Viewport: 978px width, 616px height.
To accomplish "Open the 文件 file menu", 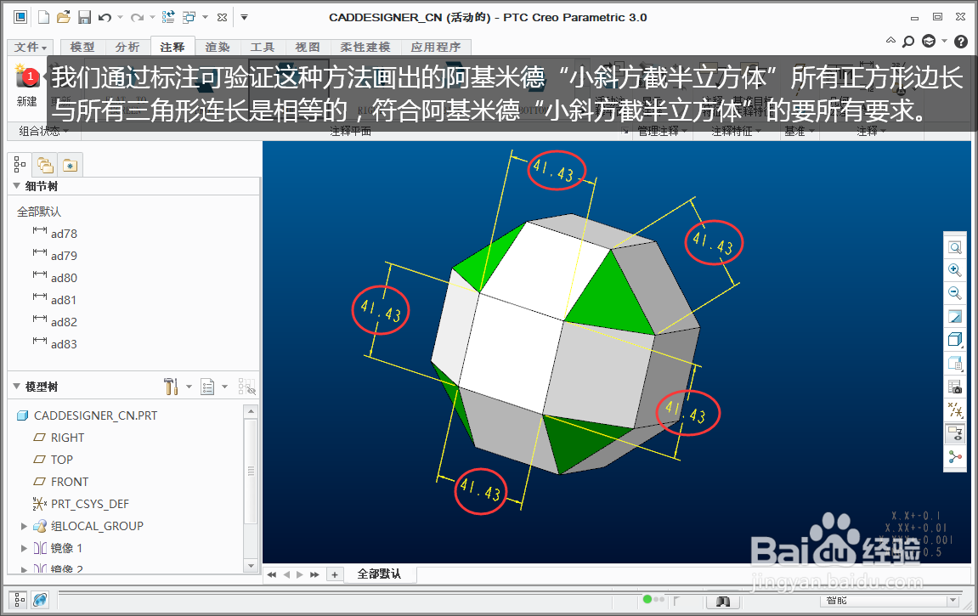I will tap(31, 48).
